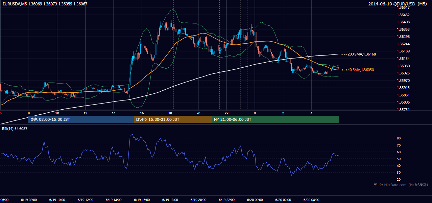Click the 1.35861 price axis label
This screenshot has width=432, height=203.
403,95
